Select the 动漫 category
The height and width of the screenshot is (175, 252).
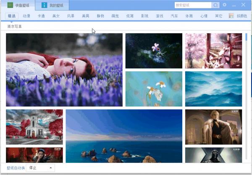[26, 16]
